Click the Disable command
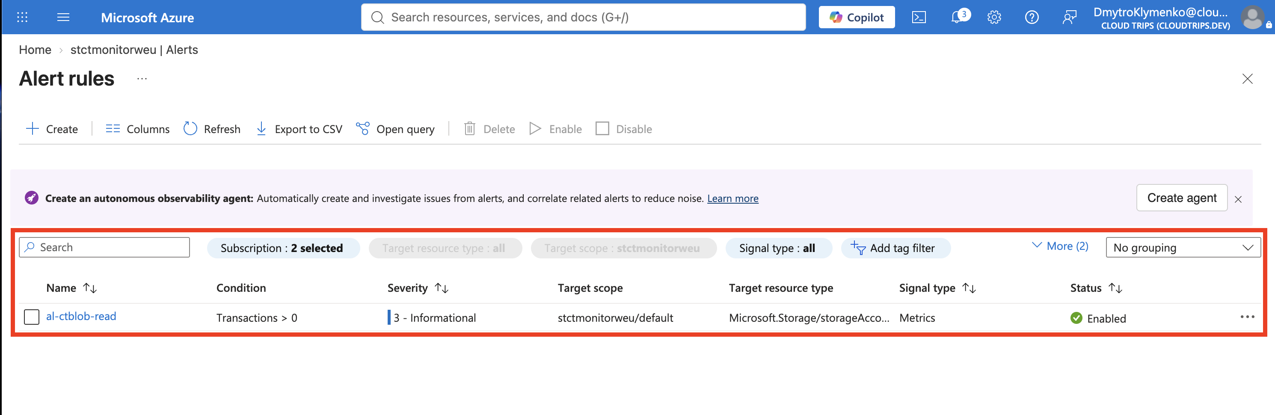This screenshot has height=415, width=1275. [624, 129]
